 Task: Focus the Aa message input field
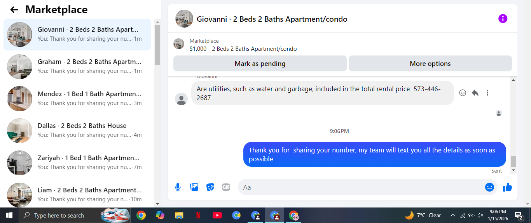tap(361, 187)
